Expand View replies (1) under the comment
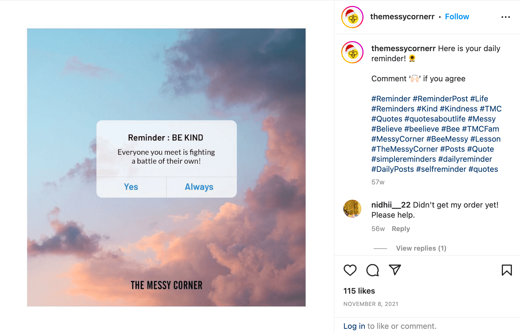This screenshot has width=520, height=333. 421,248
